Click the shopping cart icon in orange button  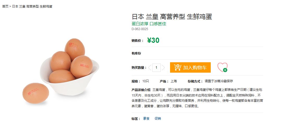click(x=178, y=67)
